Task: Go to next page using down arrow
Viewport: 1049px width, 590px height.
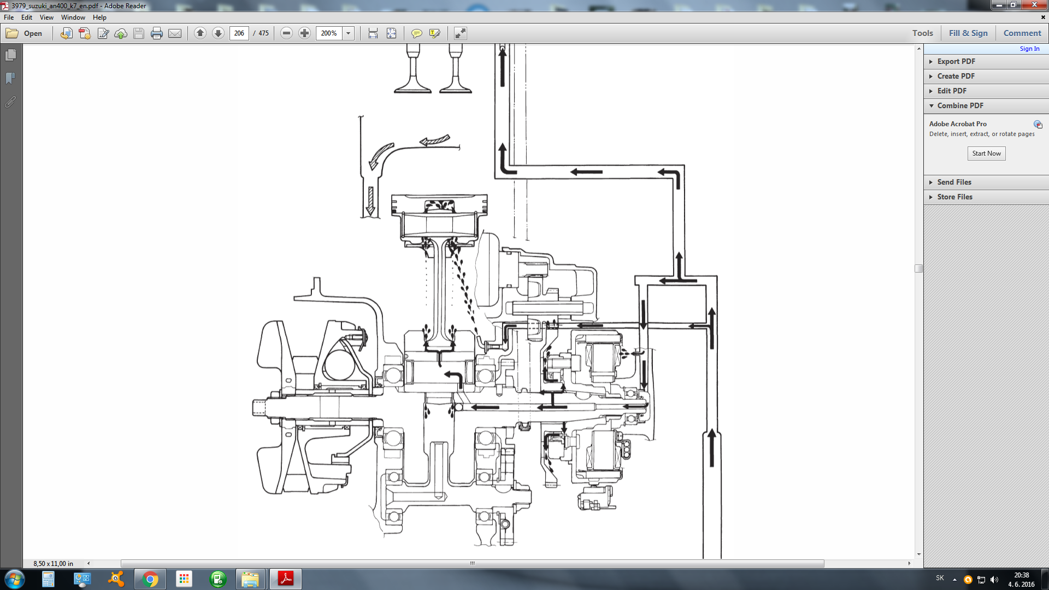Action: pos(218,33)
